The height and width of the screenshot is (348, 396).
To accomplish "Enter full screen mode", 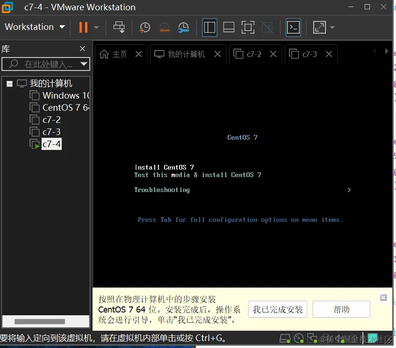I will click(x=248, y=27).
